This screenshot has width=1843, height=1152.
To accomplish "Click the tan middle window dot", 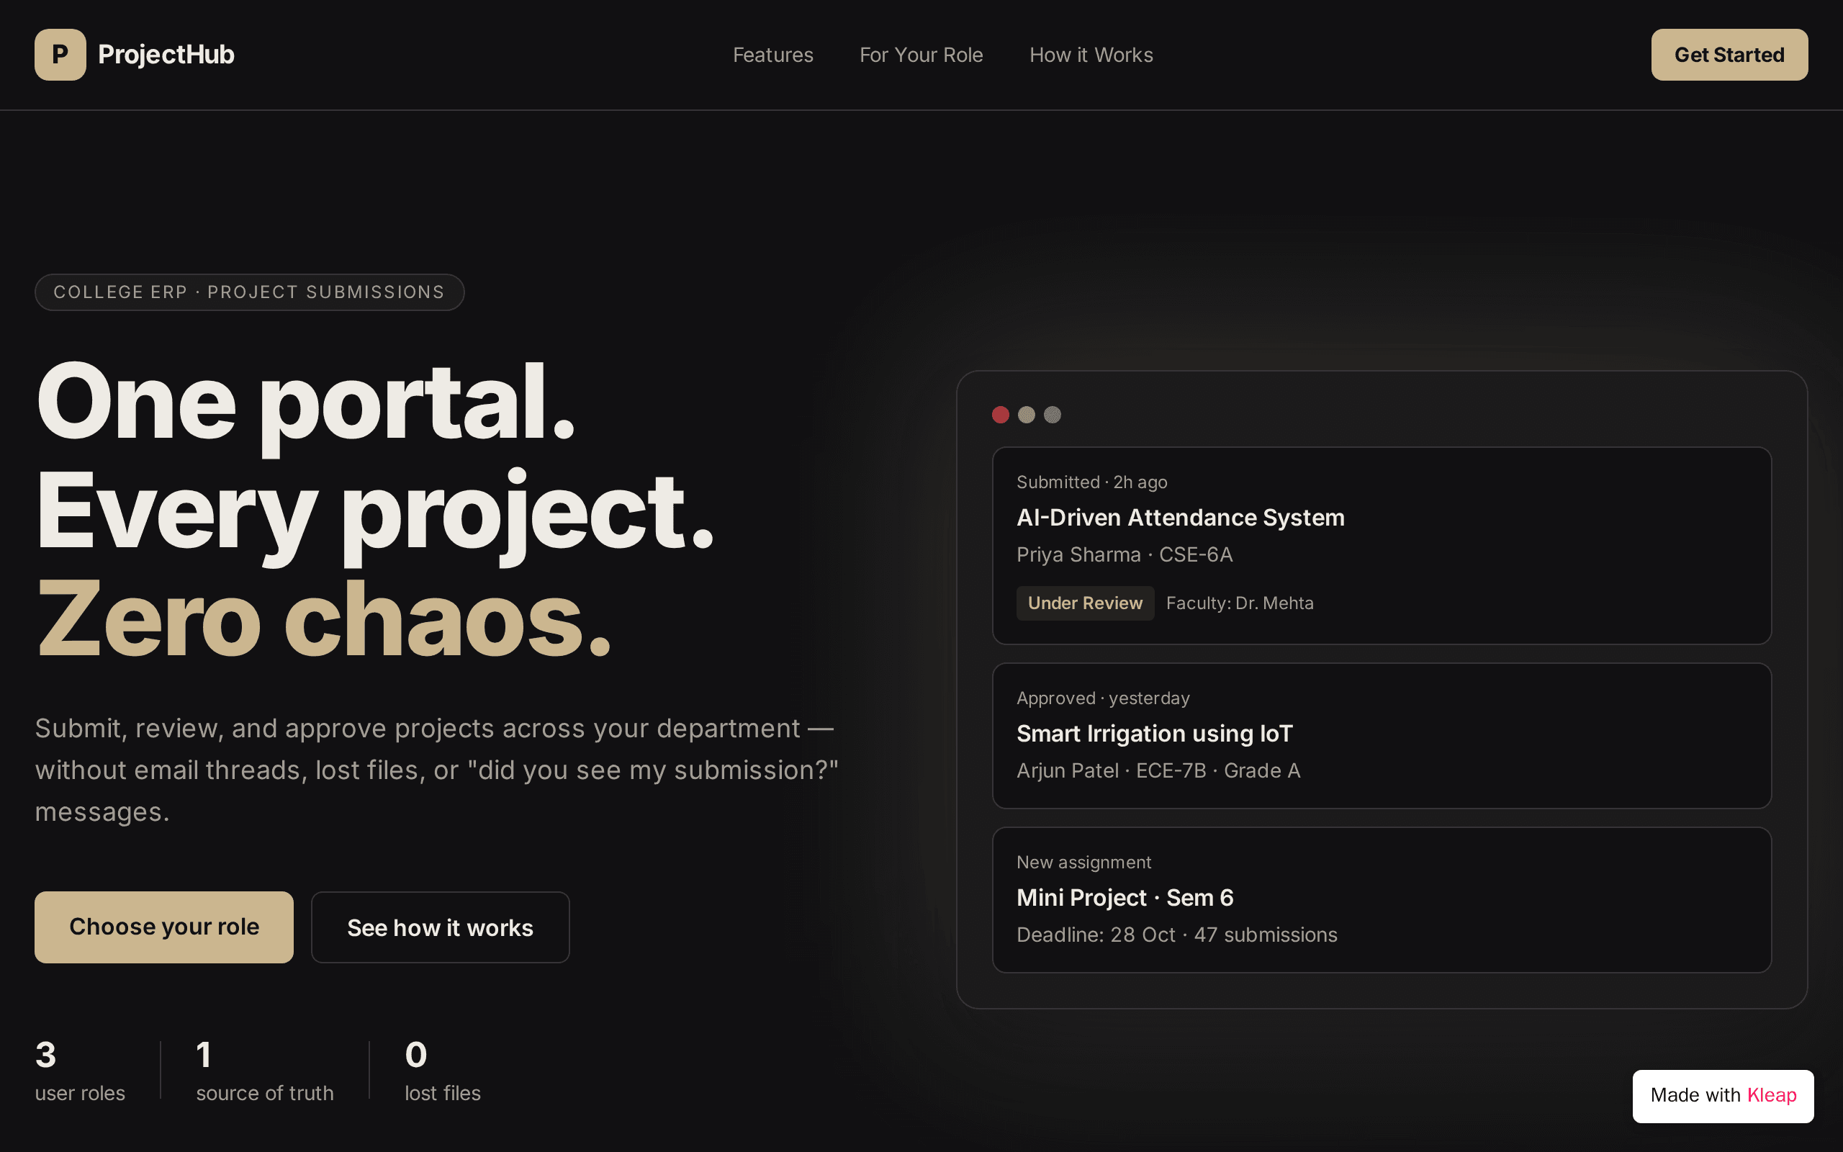I will (1027, 415).
